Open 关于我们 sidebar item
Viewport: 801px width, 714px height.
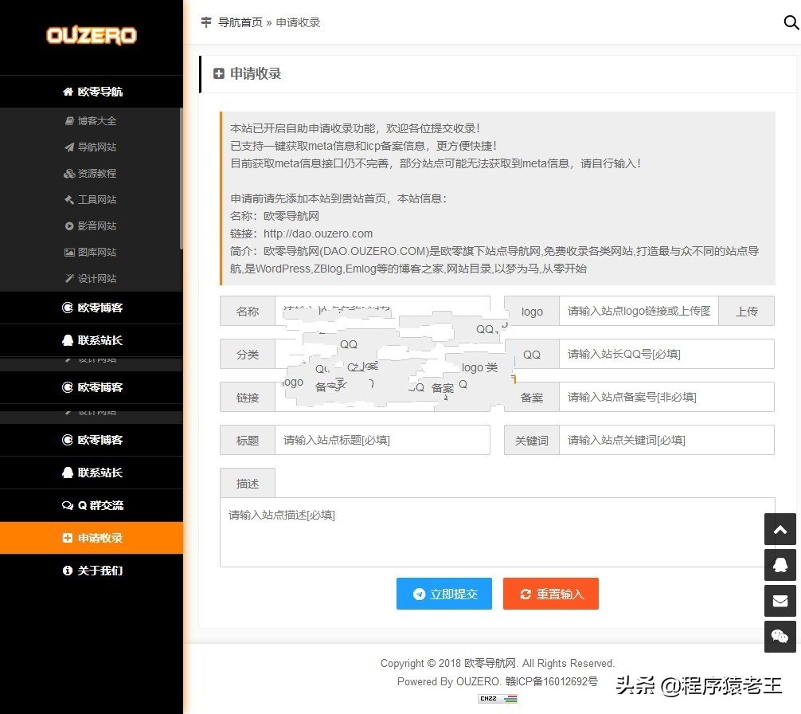92,571
